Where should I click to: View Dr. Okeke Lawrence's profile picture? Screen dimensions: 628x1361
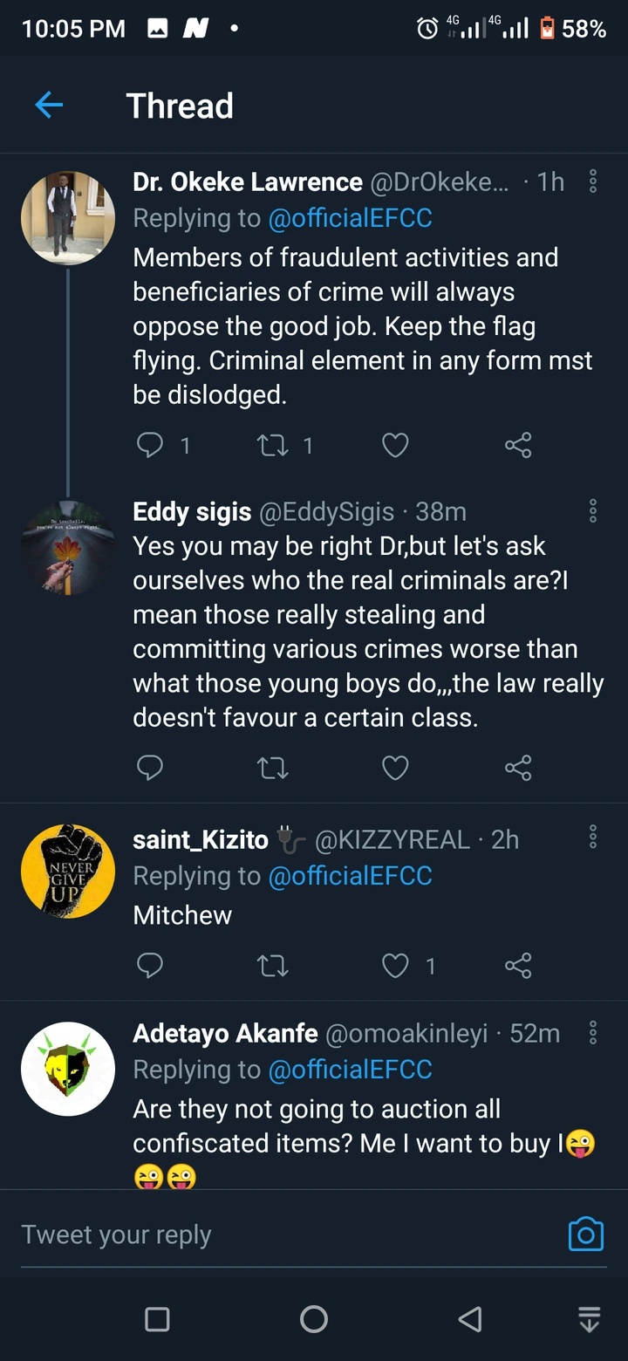coord(68,217)
